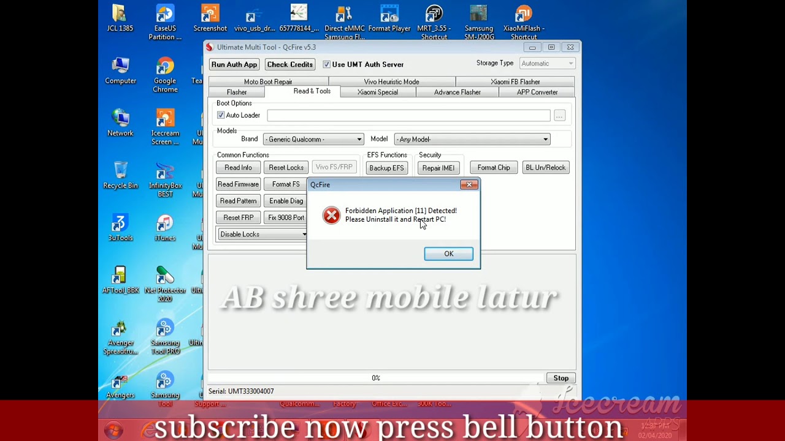Click the 0% progress bar

(x=376, y=378)
